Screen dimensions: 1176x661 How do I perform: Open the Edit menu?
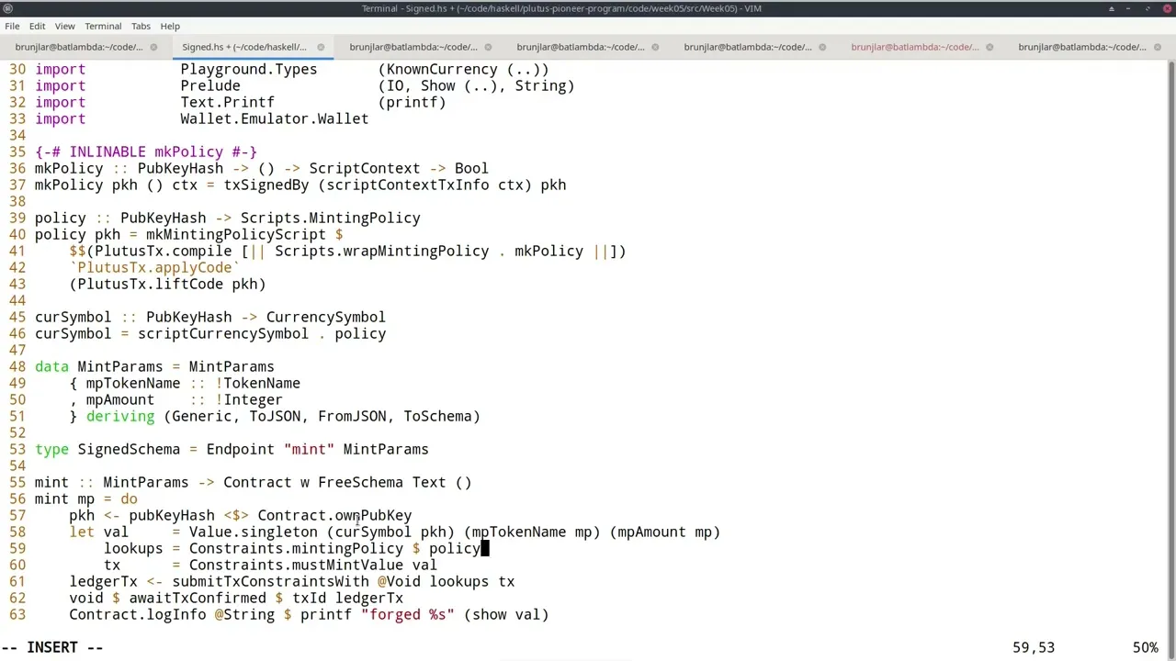pos(37,26)
